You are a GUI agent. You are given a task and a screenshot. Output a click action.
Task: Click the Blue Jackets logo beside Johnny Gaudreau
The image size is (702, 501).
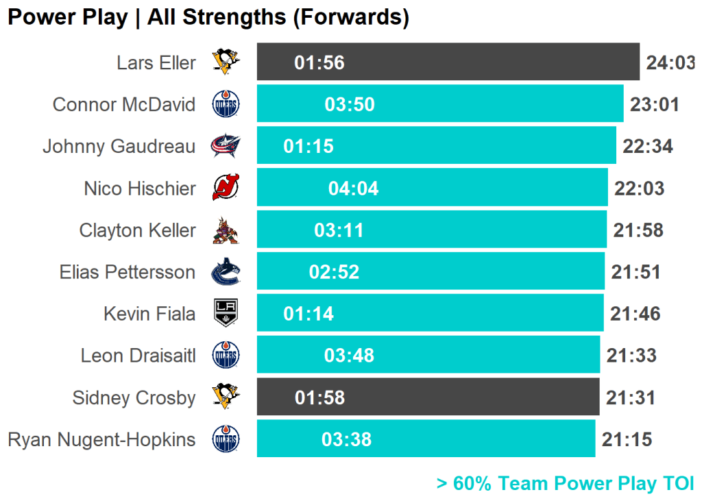[226, 146]
